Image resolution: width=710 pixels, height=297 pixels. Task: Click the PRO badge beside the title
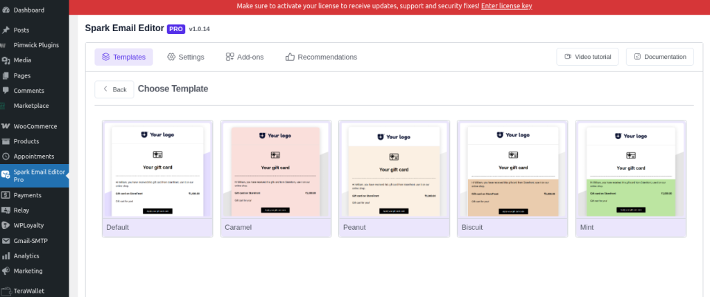coord(175,29)
